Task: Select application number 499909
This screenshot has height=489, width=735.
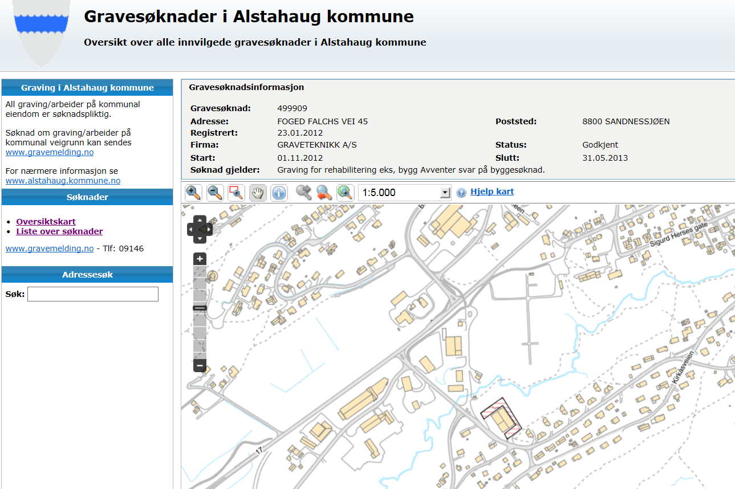Action: (x=293, y=108)
